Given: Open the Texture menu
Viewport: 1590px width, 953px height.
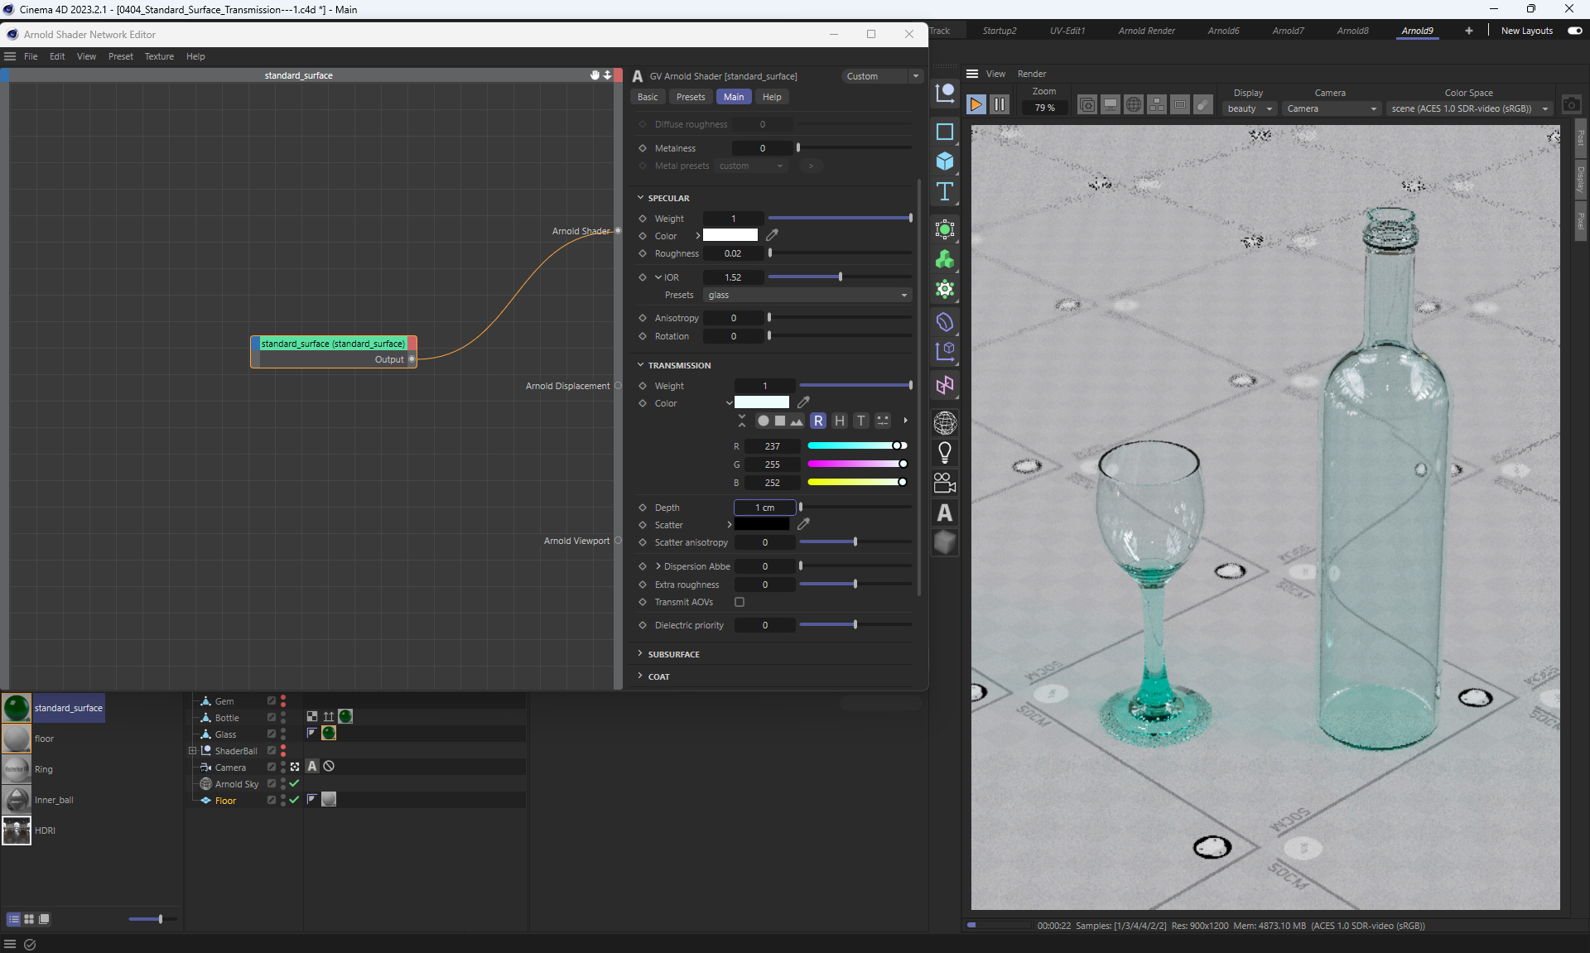Looking at the screenshot, I should pos(159,56).
